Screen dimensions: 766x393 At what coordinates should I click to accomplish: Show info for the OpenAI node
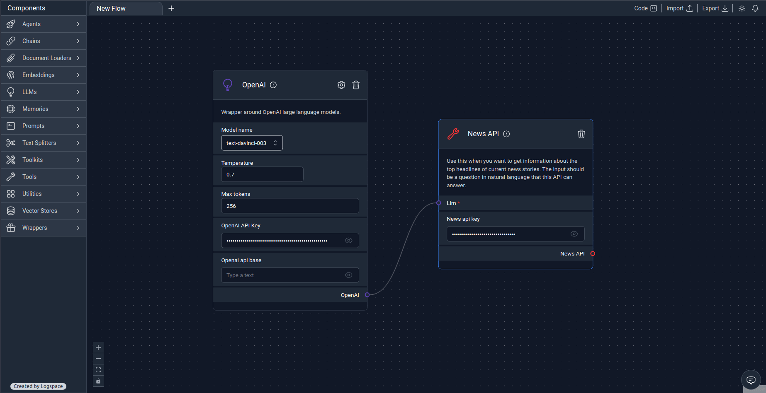273,85
